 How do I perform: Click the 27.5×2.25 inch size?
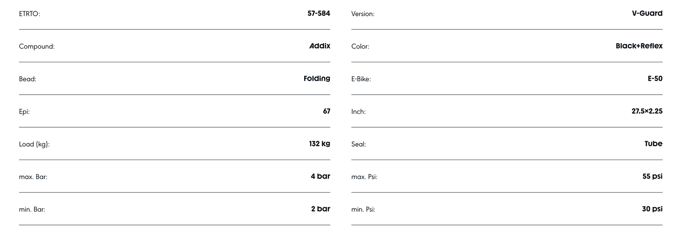647,111
